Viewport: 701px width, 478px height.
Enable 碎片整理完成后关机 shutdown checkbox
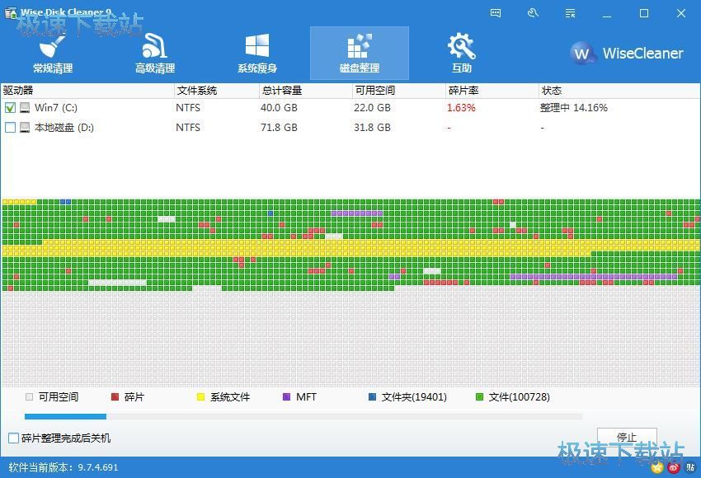point(13,438)
